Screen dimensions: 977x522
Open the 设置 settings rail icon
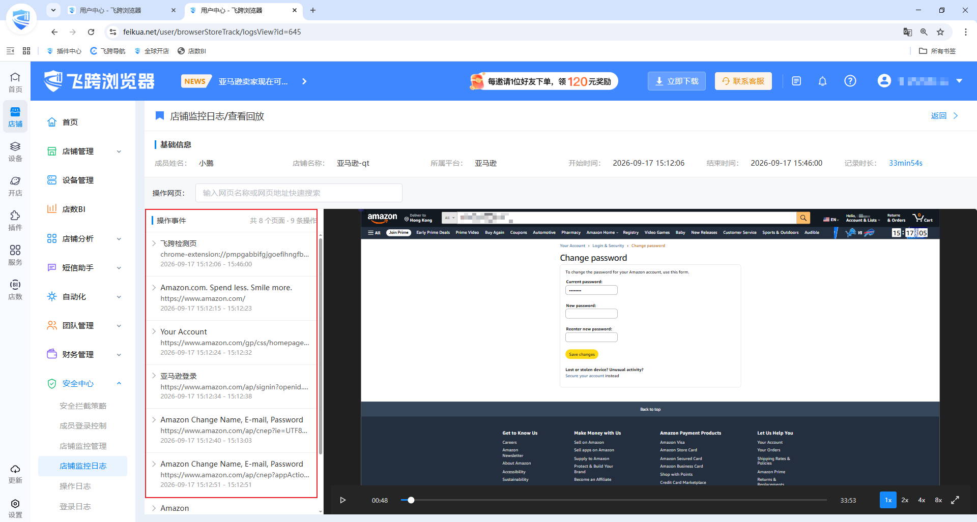coord(15,508)
